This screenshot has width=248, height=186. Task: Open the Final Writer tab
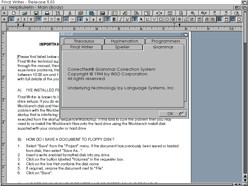point(82,47)
